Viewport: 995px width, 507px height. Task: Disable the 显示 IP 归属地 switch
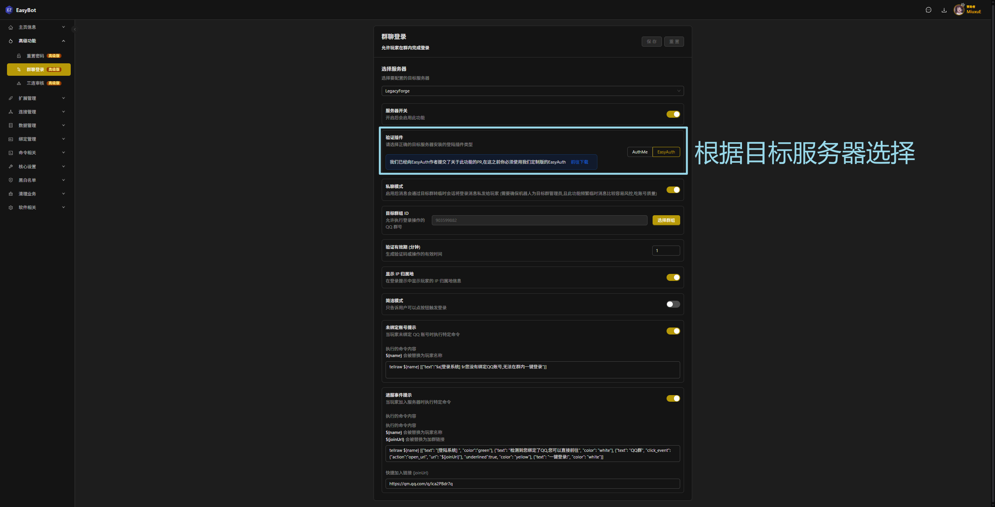673,277
